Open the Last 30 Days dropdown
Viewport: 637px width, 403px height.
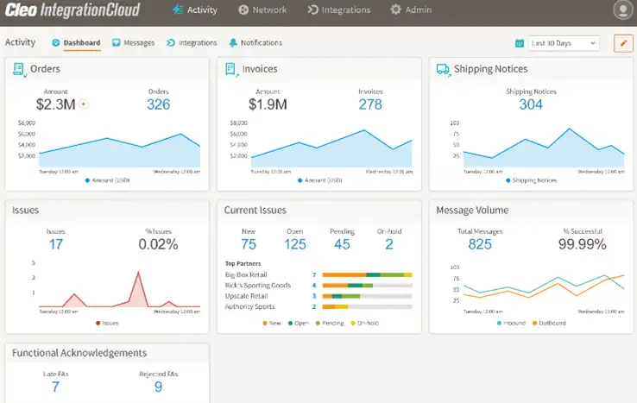click(564, 43)
